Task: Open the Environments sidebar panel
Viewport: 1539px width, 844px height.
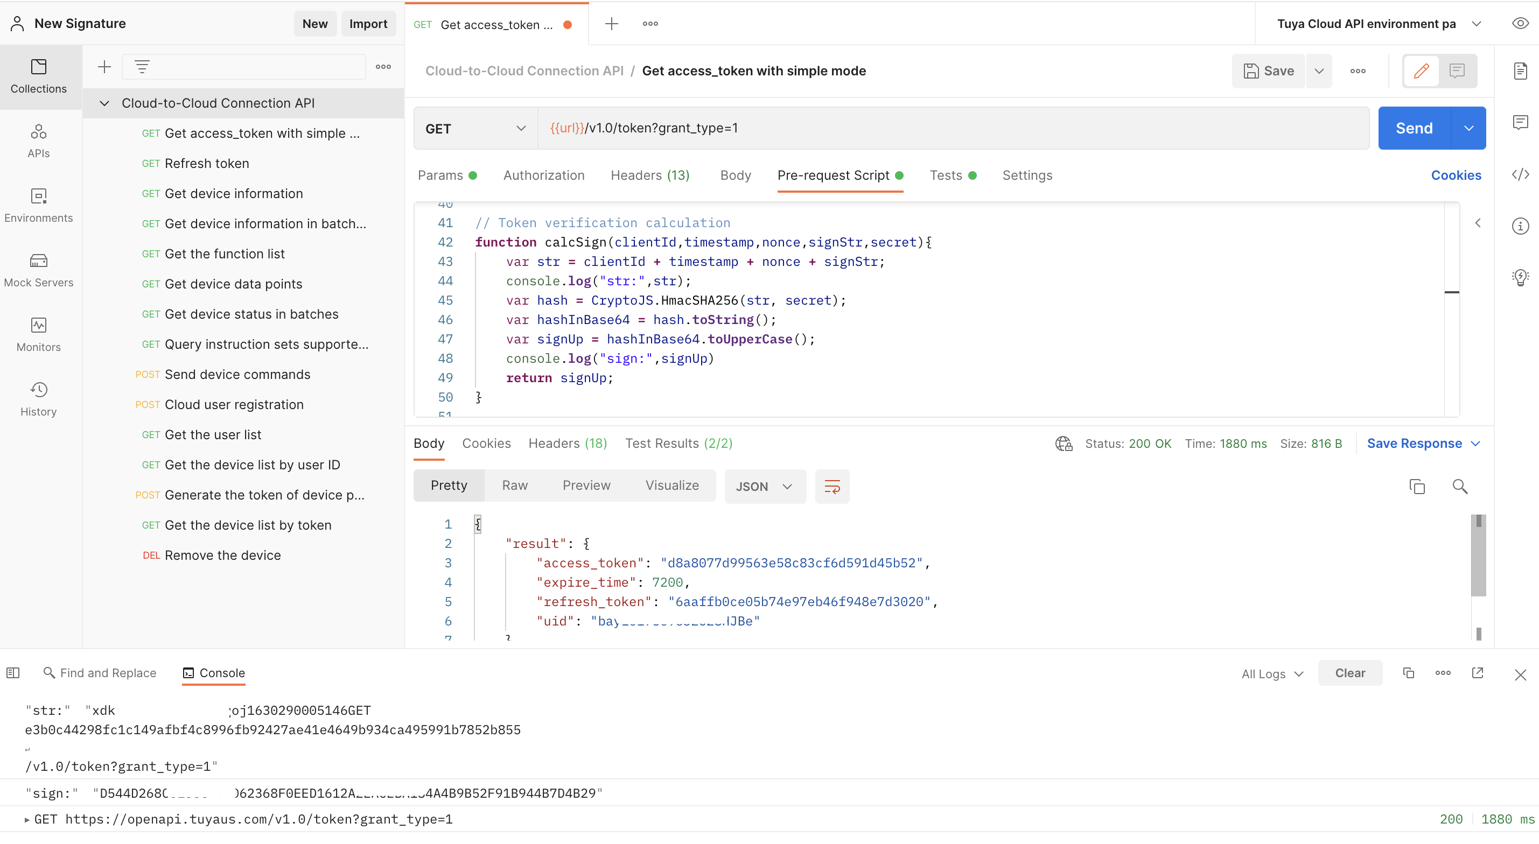Action: pyautogui.click(x=39, y=206)
